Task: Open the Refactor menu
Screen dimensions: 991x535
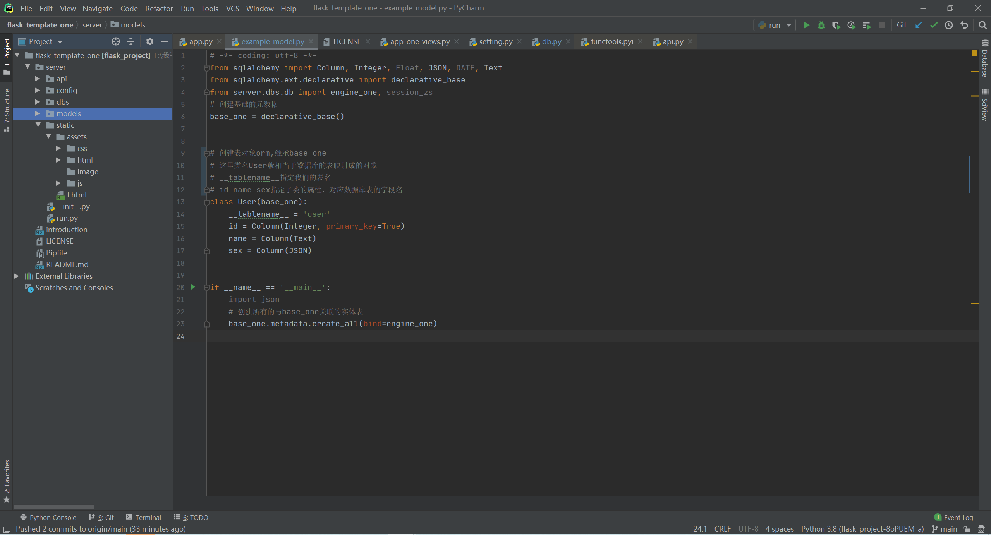Action: click(x=159, y=8)
